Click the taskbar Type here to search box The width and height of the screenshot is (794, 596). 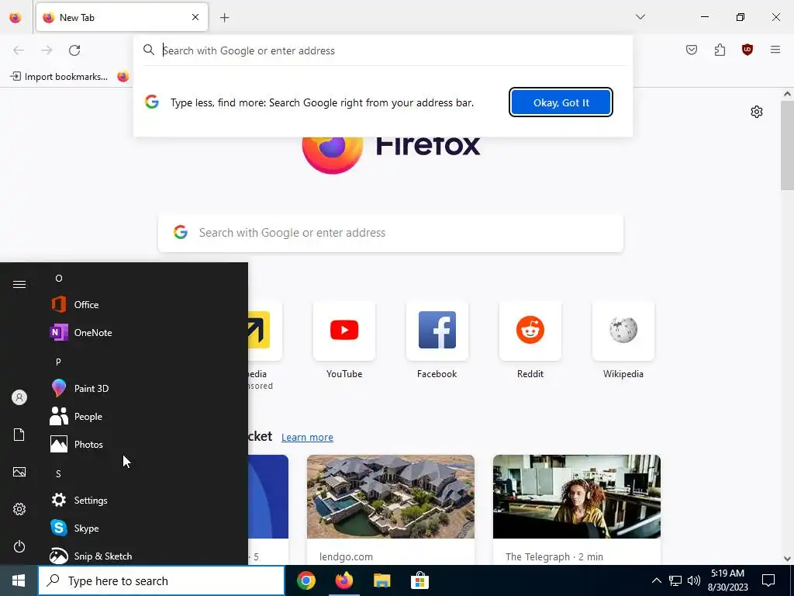(161, 580)
